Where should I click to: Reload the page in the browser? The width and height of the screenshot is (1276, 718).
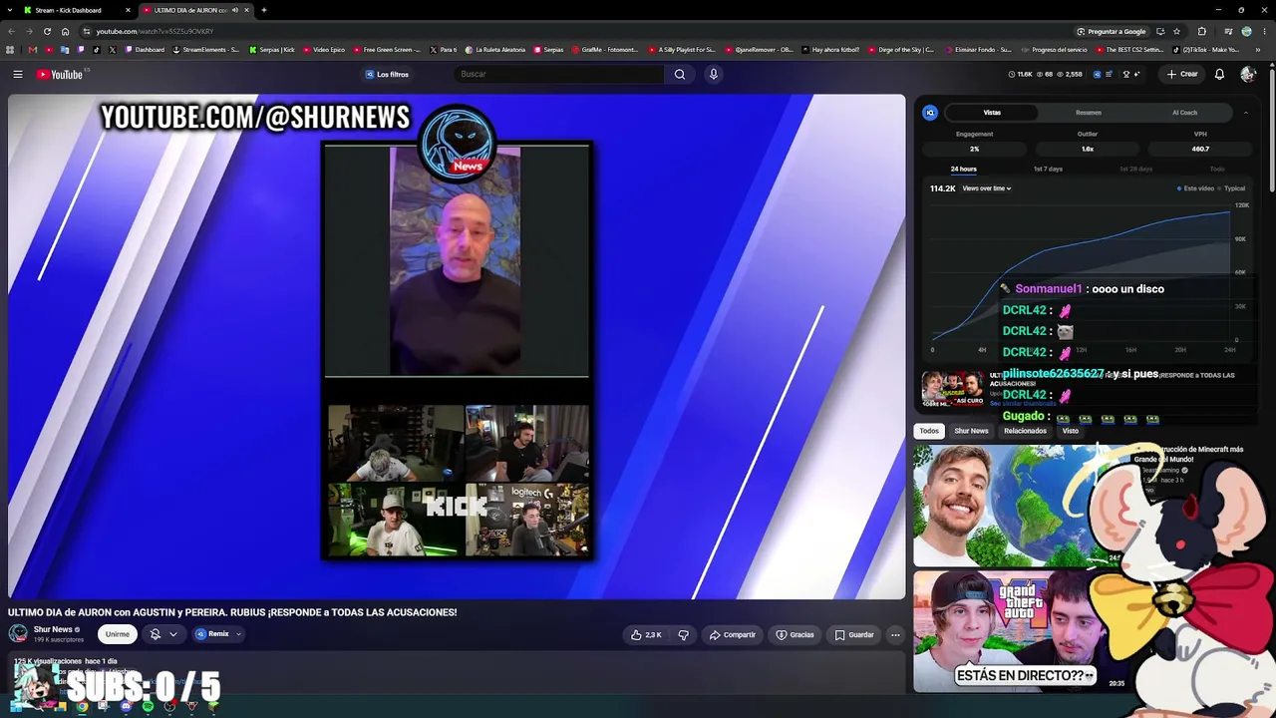pos(47,31)
